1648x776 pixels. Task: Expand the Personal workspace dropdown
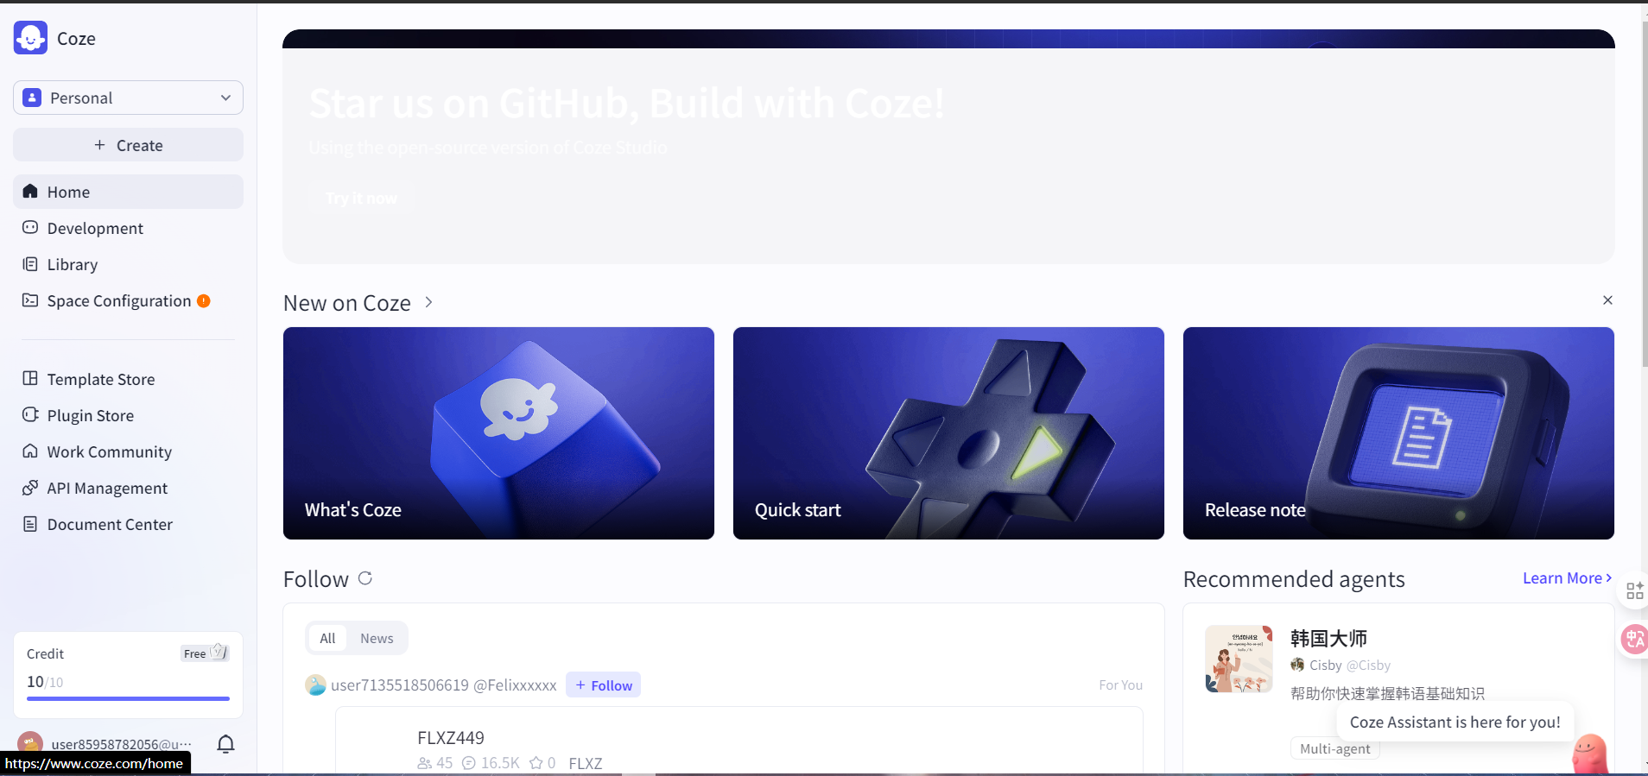128,98
